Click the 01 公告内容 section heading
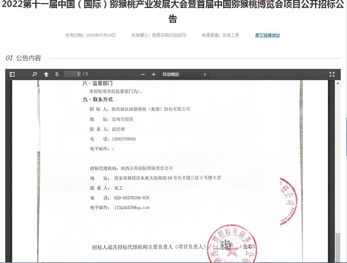Image resolution: width=347 pixels, height=263 pixels. click(x=24, y=58)
